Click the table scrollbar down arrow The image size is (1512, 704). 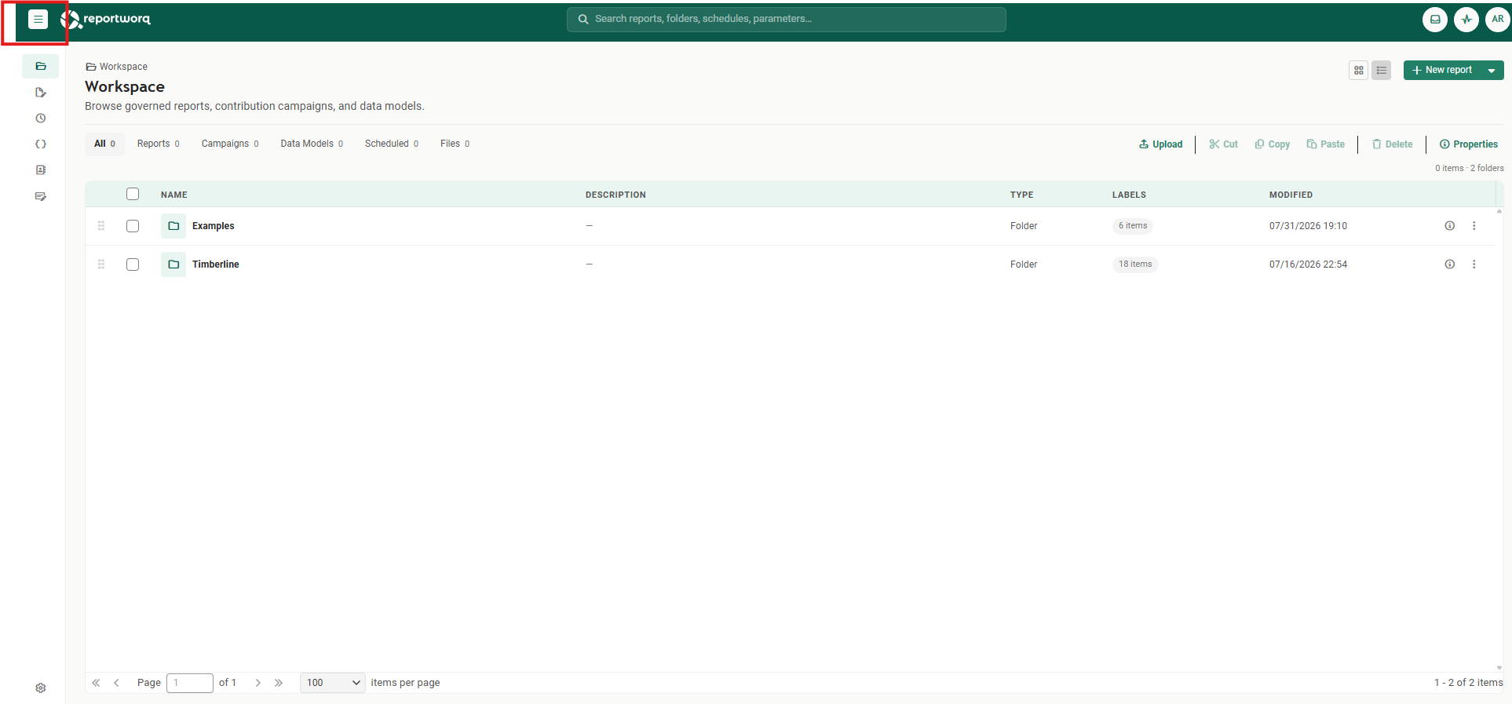coord(1499,668)
